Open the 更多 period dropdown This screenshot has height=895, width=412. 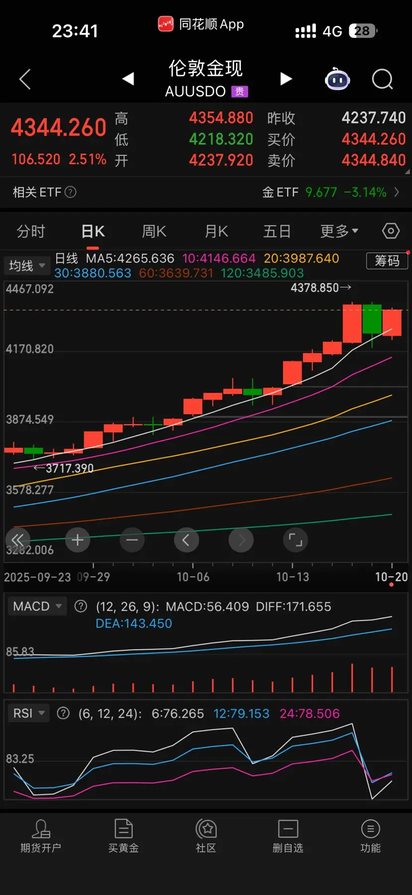coord(339,231)
